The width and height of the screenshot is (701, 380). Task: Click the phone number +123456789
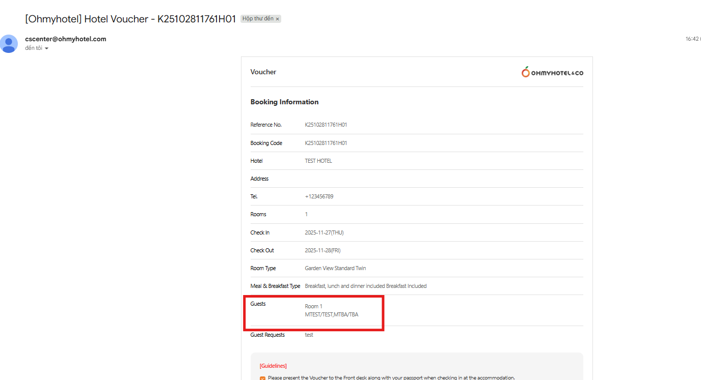pyautogui.click(x=319, y=196)
